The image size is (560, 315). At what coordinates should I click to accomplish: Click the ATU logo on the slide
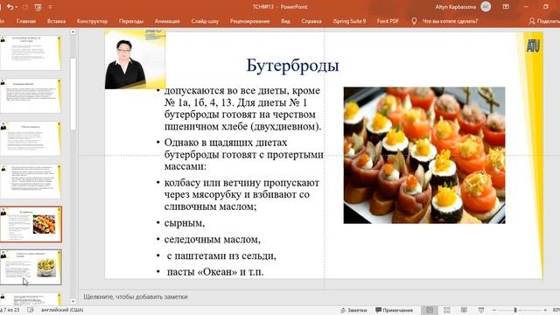(533, 45)
